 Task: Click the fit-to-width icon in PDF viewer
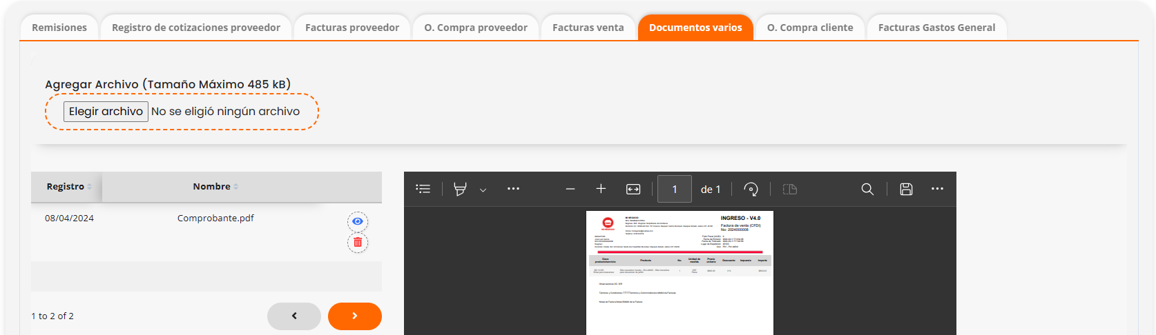633,189
